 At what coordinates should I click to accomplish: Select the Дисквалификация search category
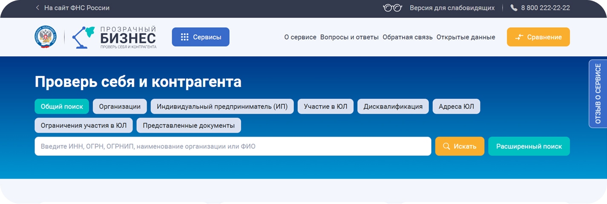393,106
